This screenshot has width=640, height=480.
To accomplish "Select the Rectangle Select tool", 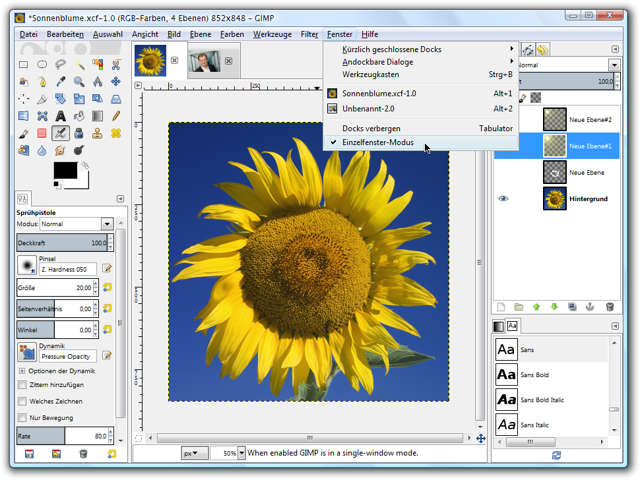I will (24, 65).
